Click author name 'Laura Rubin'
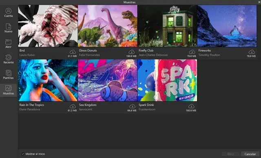 point(27,55)
